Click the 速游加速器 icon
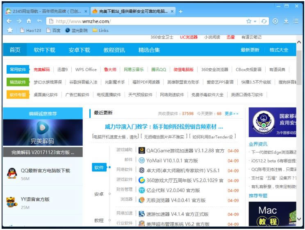 point(142,214)
